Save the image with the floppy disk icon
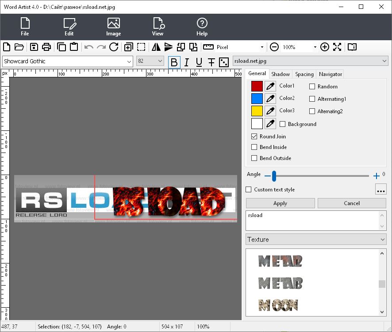The width and height of the screenshot is (392, 332). 34,47
